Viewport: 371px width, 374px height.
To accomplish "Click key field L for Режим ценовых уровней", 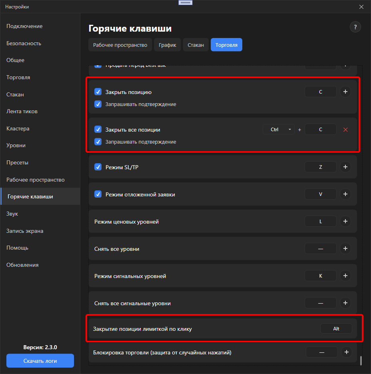I will pyautogui.click(x=321, y=221).
